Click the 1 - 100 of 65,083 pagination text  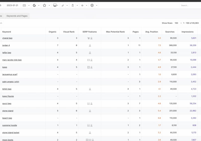[x=191, y=23]
